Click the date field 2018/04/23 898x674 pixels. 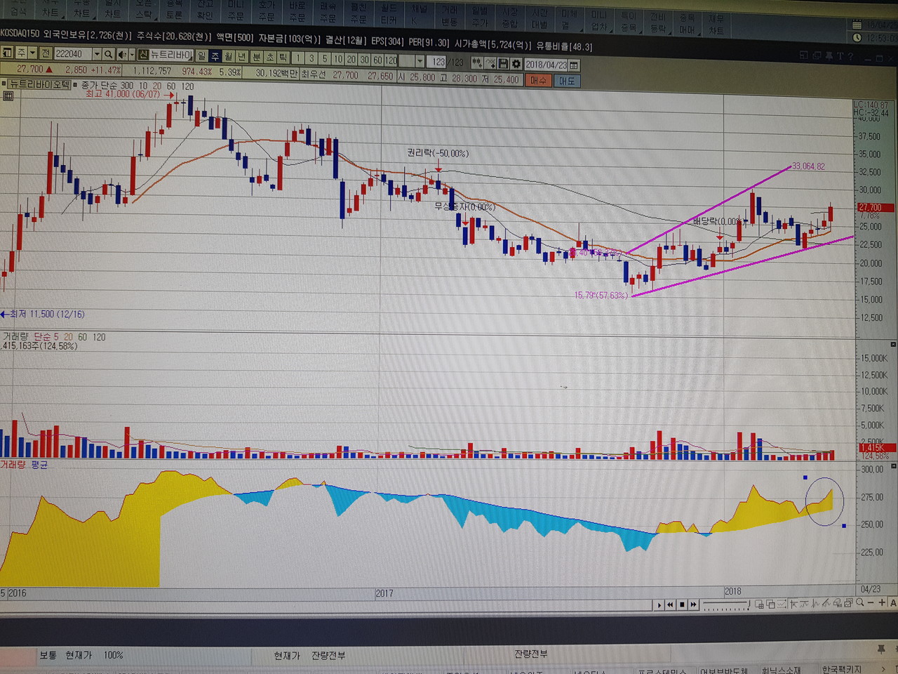coord(546,65)
